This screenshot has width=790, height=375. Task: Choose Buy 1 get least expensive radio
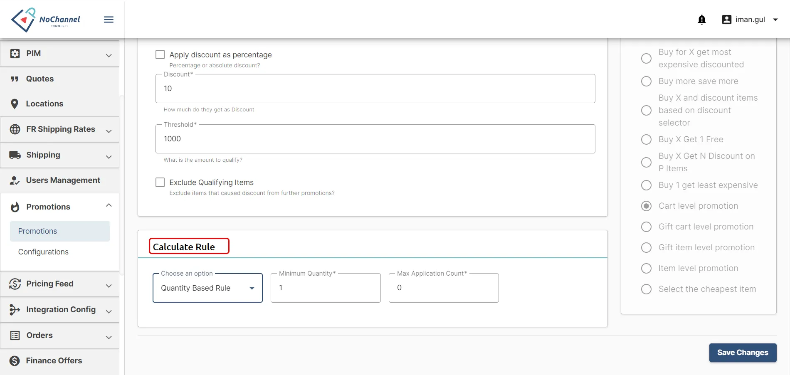(646, 185)
